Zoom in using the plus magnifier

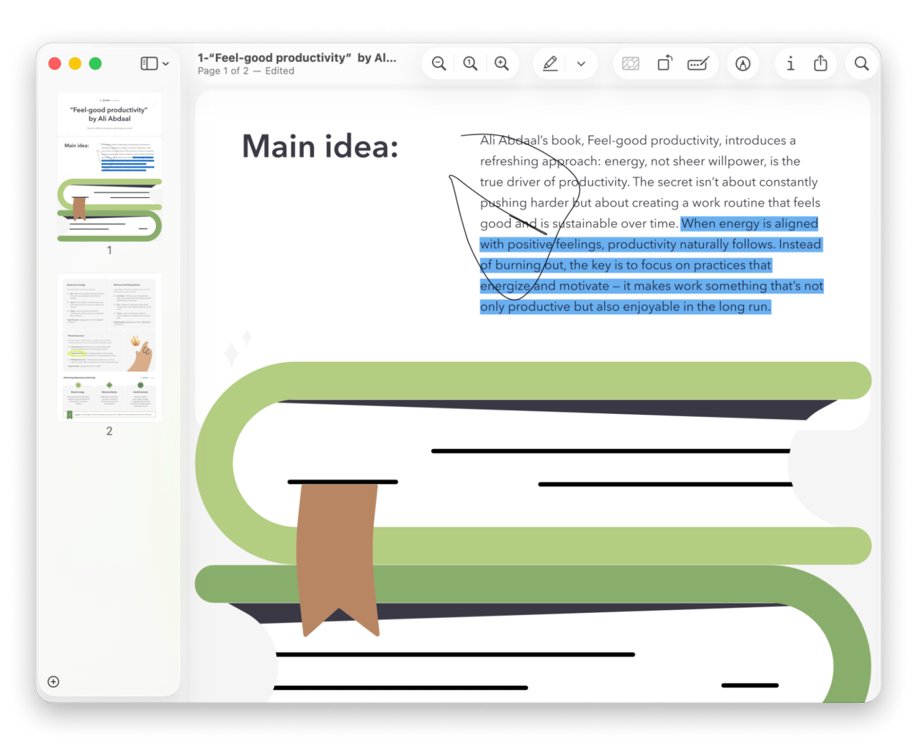501,63
